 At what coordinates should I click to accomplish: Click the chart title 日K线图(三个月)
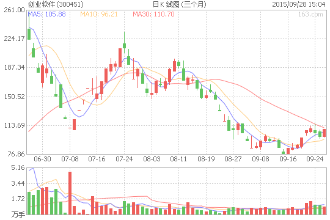[180, 4]
